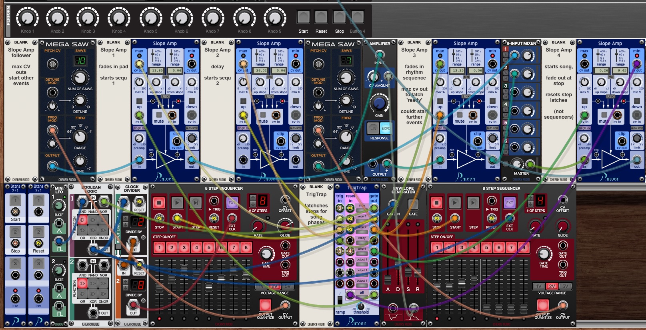Select the 5V voltage range on left sequencer

click(287, 286)
